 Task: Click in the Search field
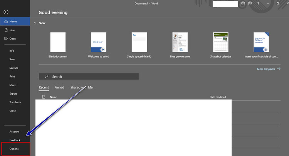click(89, 76)
